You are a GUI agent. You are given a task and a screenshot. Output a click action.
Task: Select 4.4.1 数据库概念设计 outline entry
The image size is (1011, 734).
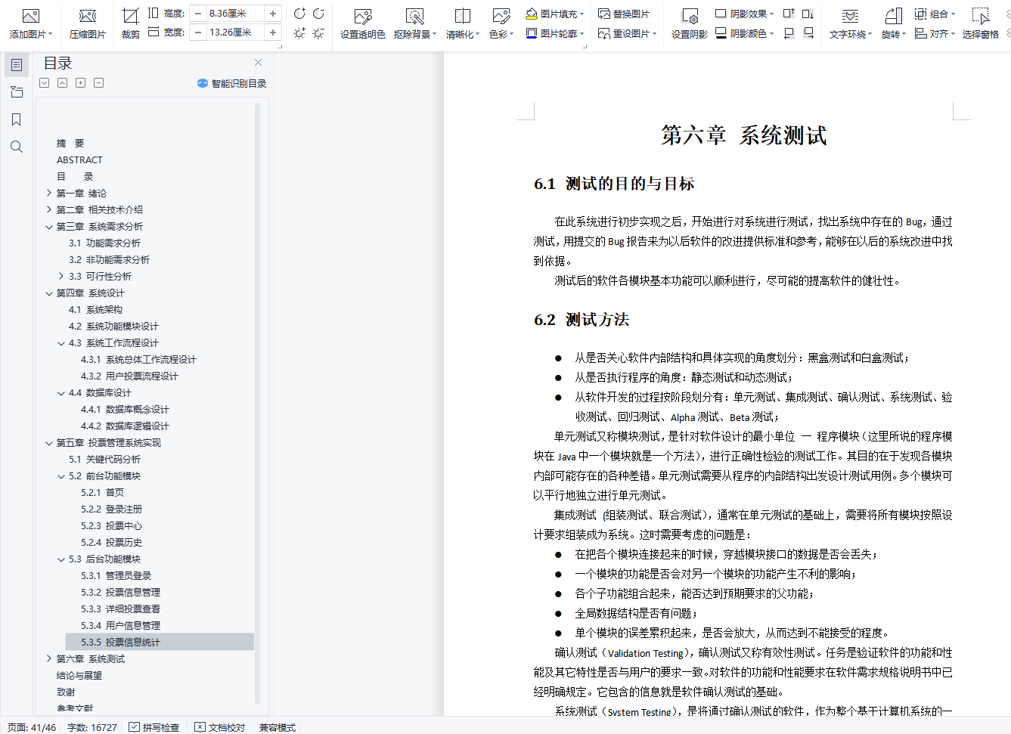coord(125,409)
